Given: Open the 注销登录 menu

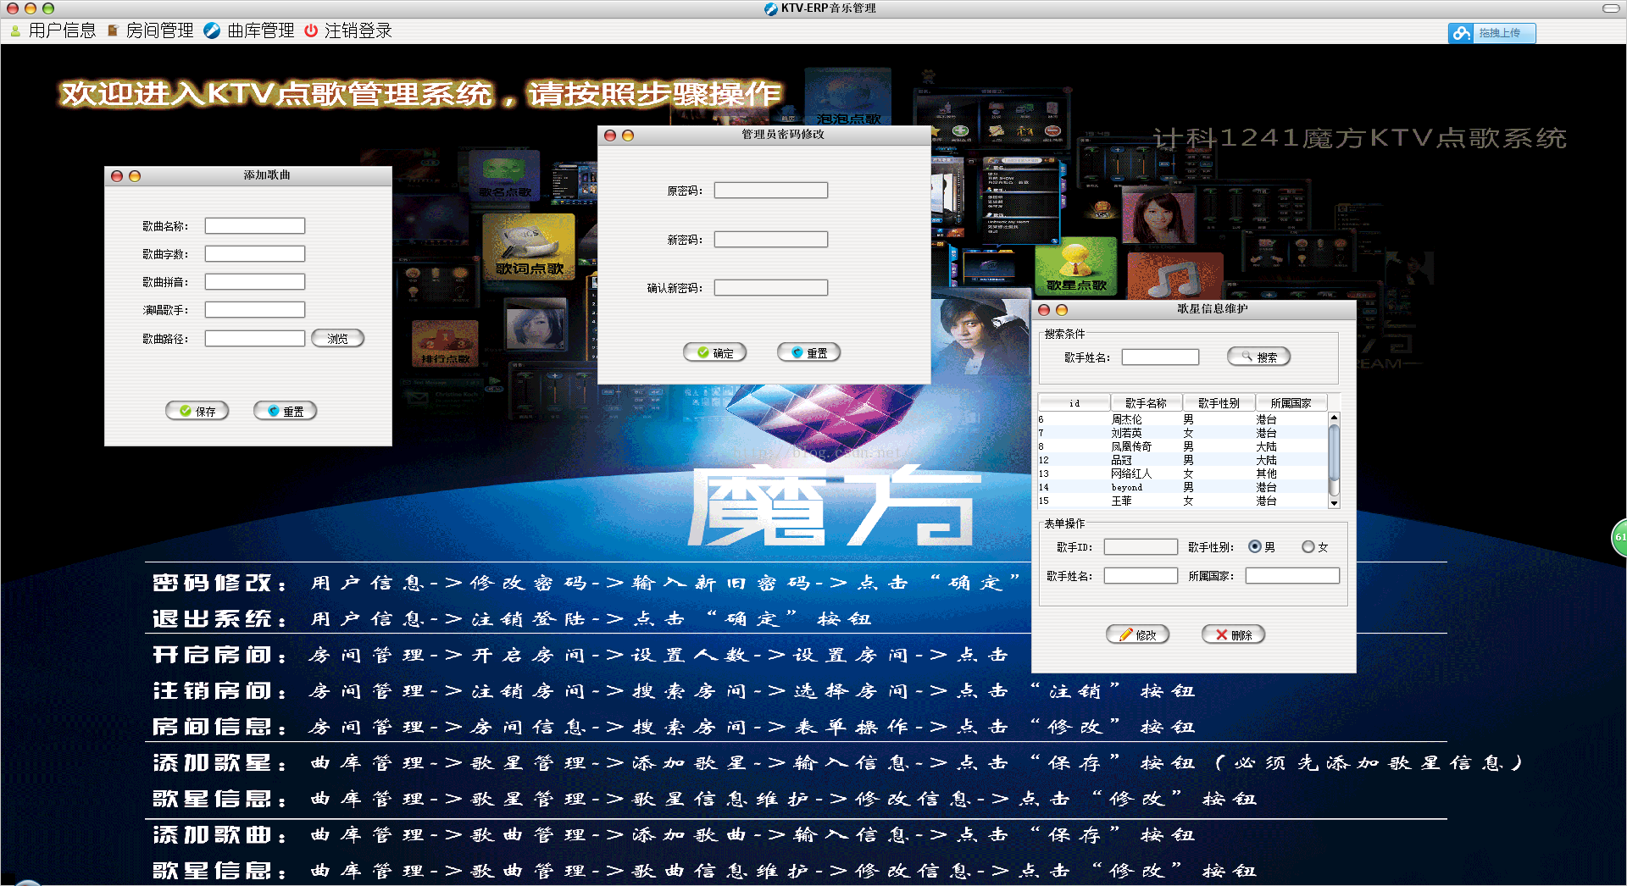Looking at the screenshot, I should (x=358, y=30).
